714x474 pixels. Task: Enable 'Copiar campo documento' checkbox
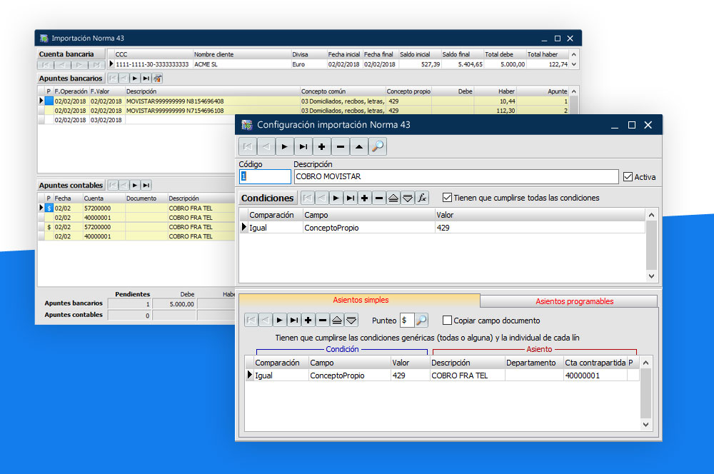pyautogui.click(x=448, y=321)
